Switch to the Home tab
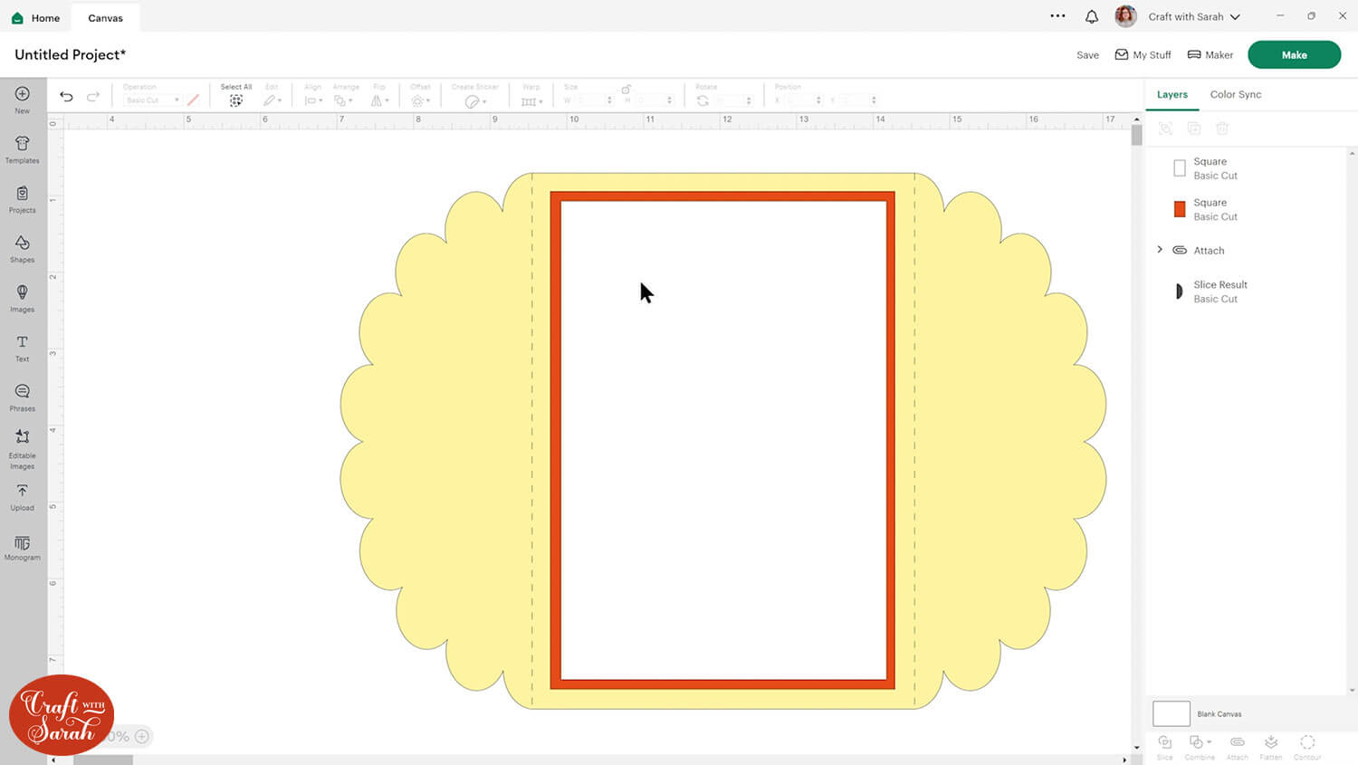 [36, 17]
